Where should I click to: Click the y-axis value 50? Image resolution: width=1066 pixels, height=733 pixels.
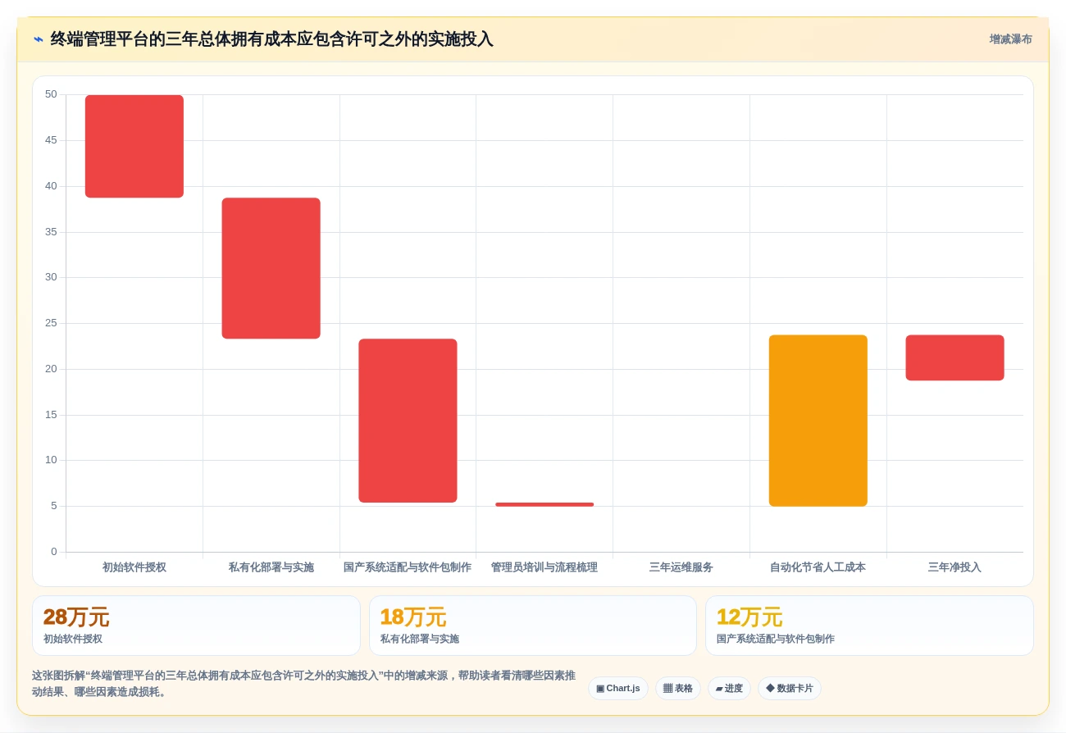[x=51, y=94]
